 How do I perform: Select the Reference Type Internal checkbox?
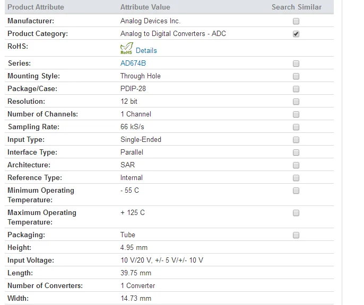[x=296, y=178]
